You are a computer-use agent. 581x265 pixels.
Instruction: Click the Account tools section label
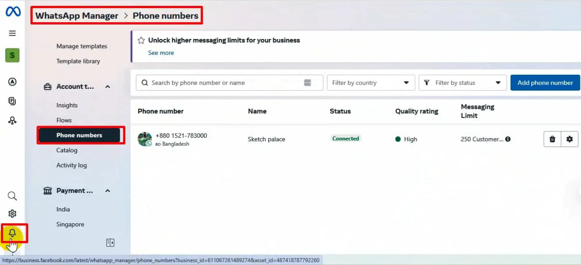(75, 87)
